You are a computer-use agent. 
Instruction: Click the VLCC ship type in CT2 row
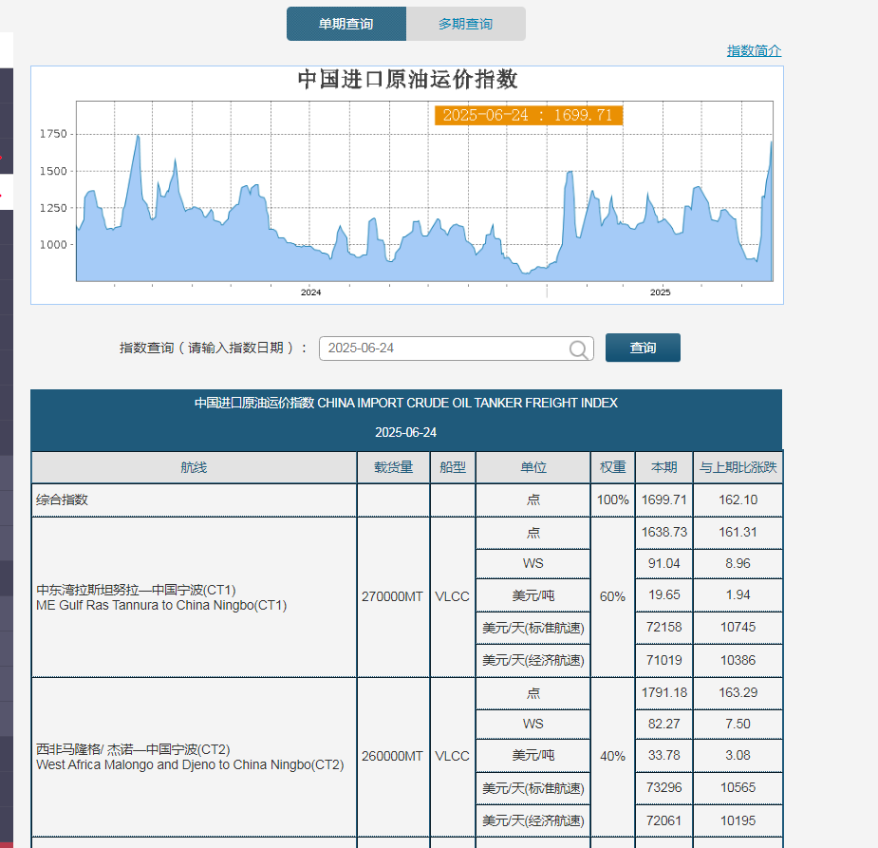point(453,756)
